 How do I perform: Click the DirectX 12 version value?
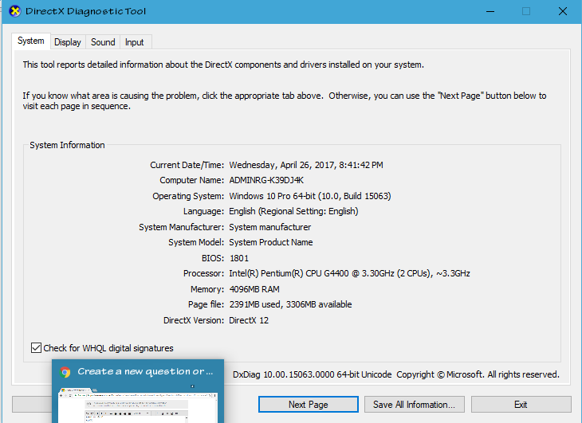pyautogui.click(x=249, y=320)
